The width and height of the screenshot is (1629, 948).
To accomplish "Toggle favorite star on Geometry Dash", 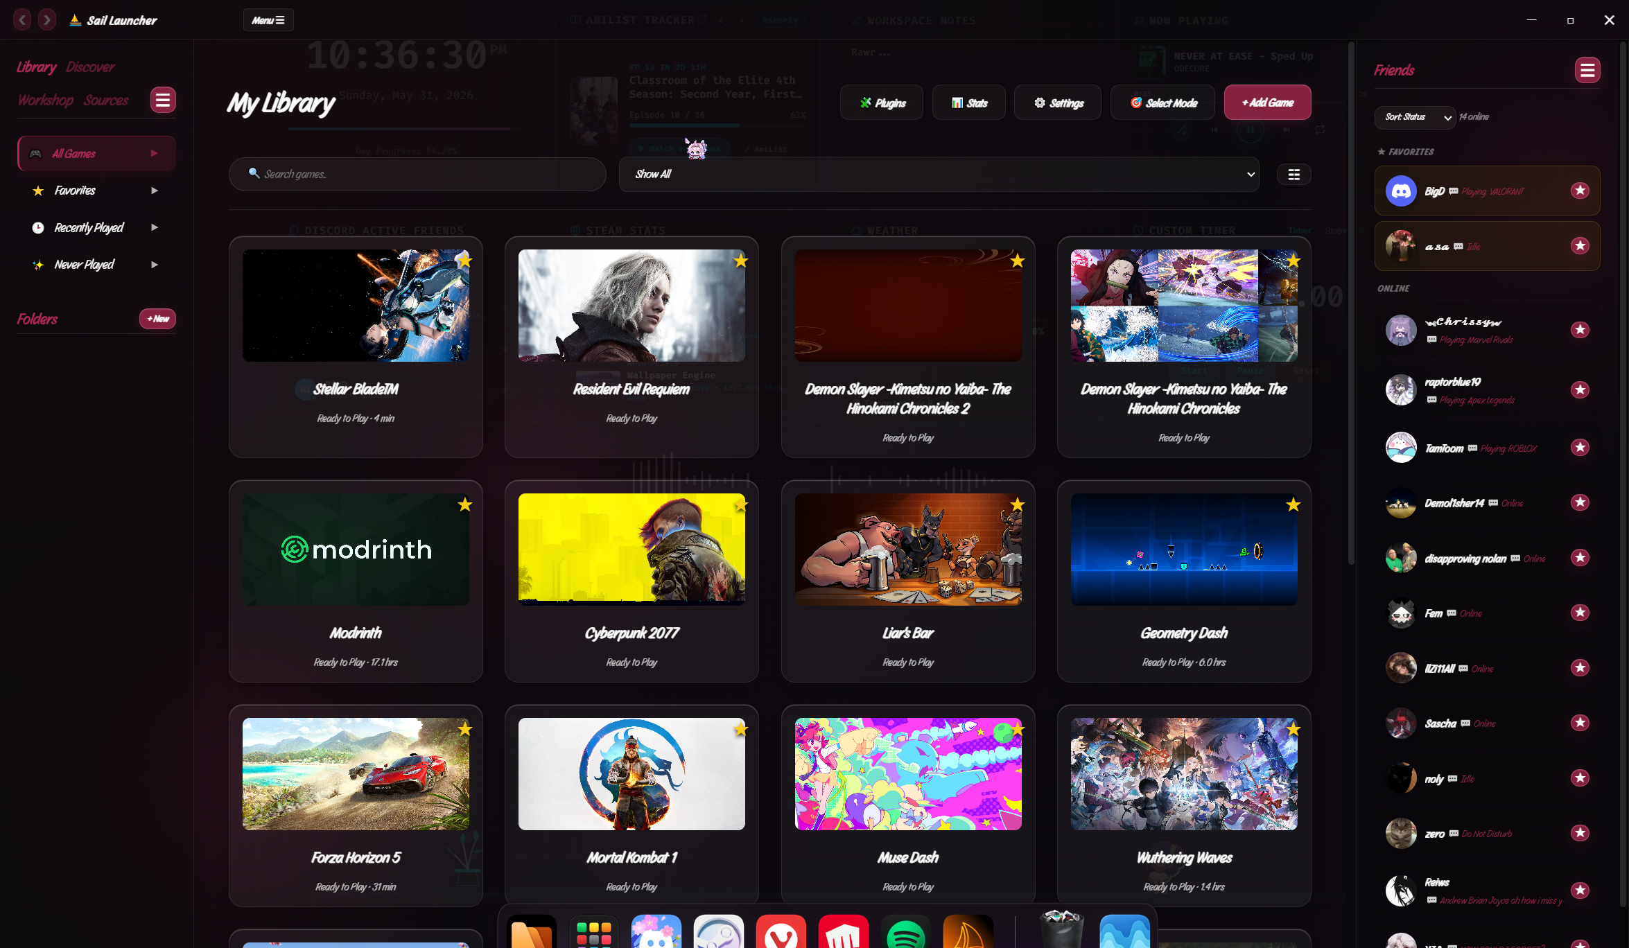I will (x=1293, y=505).
